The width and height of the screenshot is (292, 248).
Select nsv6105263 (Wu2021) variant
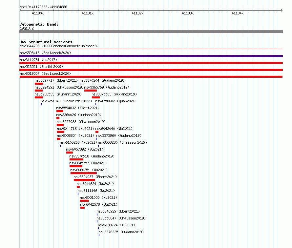coord(78,142)
